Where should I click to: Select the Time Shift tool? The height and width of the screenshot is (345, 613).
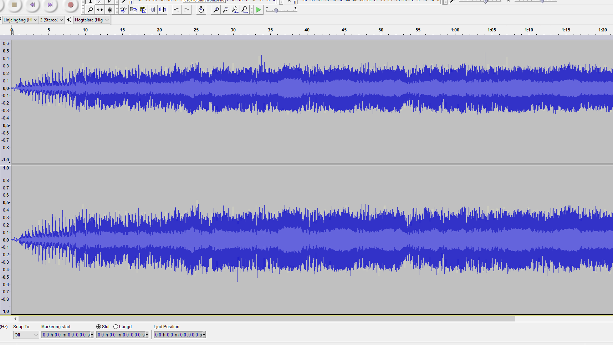tap(100, 10)
